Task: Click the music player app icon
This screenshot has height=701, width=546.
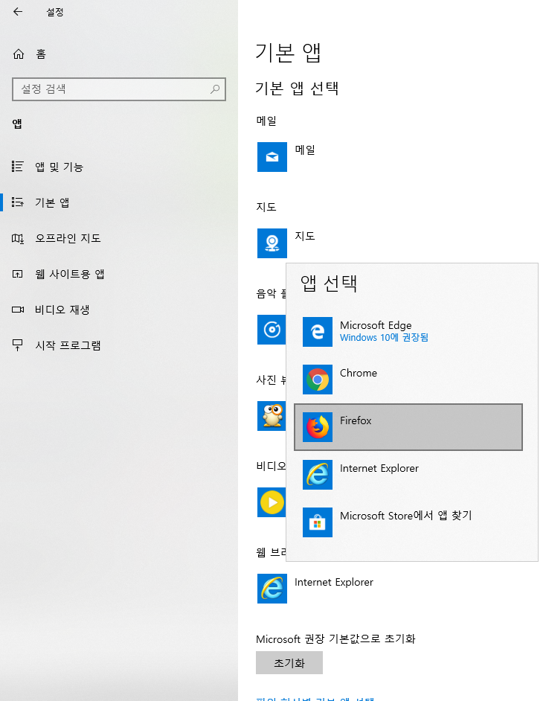Action: point(272,330)
